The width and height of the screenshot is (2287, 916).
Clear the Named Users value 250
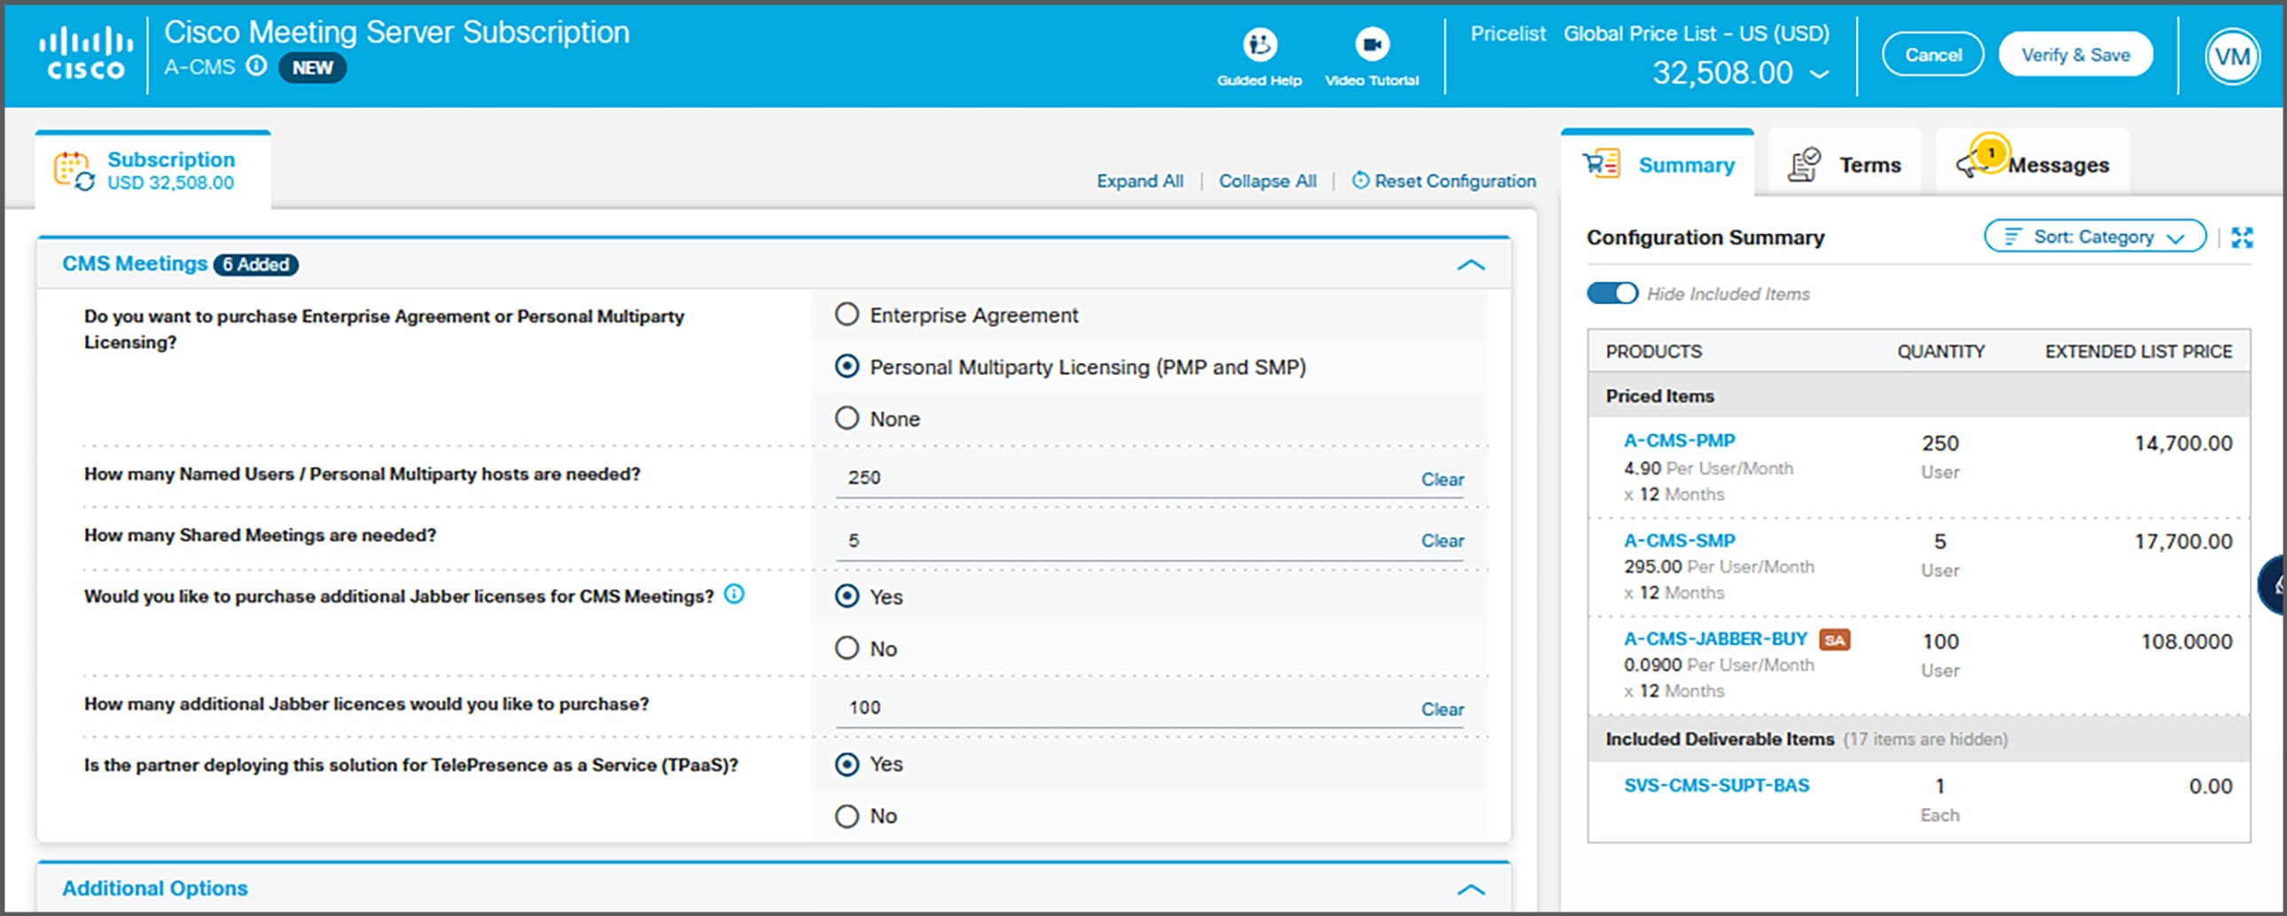(x=1442, y=478)
